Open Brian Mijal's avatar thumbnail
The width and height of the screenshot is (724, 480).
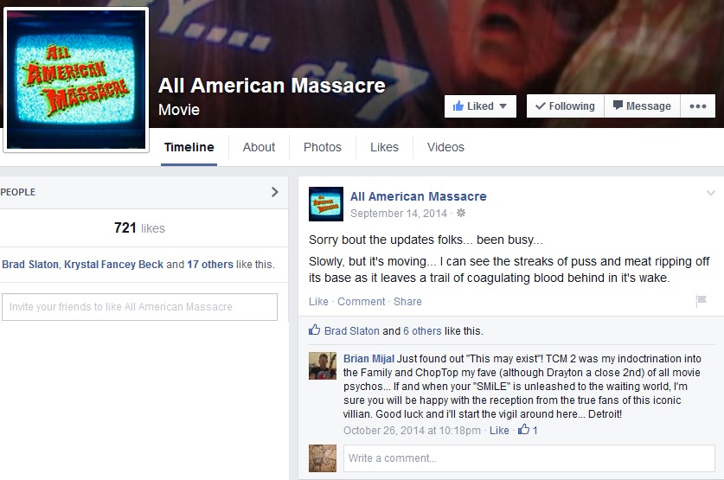pyautogui.click(x=323, y=366)
